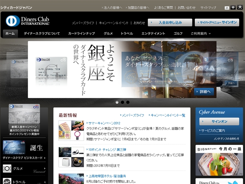
Task: Click 最新情報 heading
Action: (x=68, y=115)
